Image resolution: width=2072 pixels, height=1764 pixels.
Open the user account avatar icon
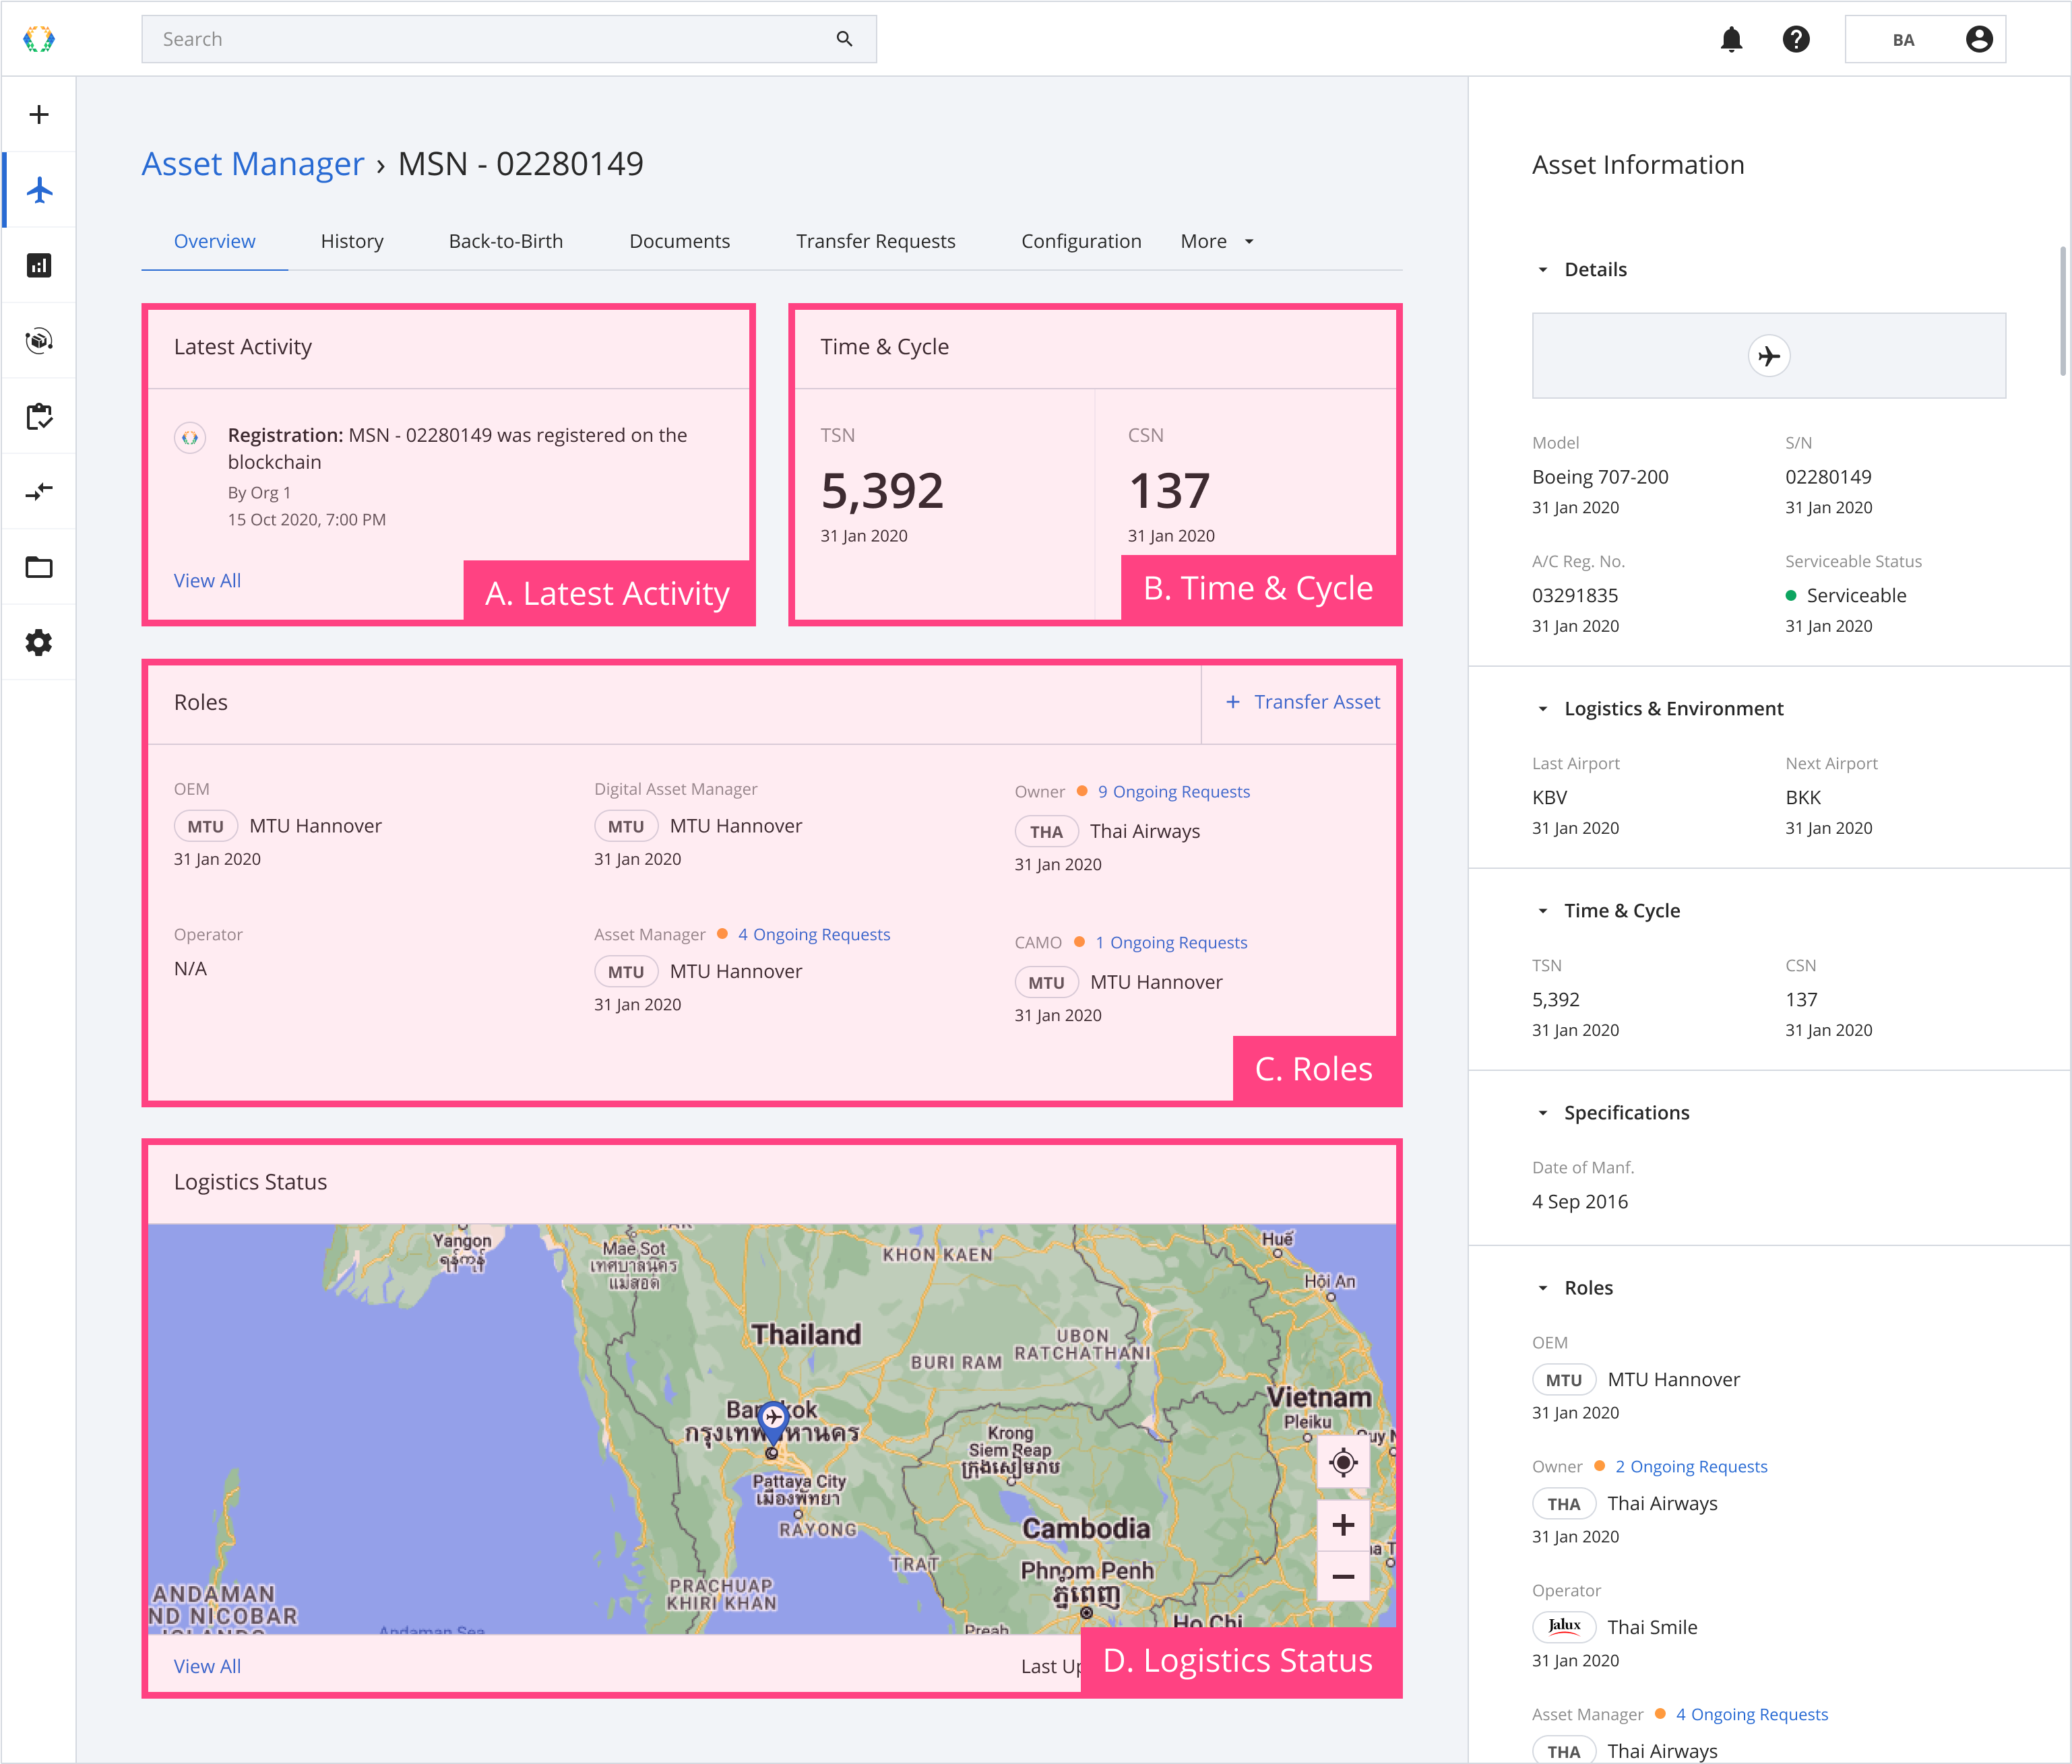pyautogui.click(x=1979, y=39)
